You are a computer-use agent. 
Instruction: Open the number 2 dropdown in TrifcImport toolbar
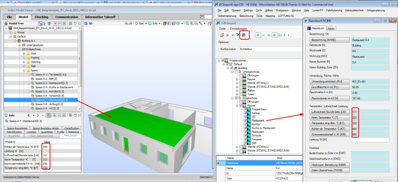click(289, 35)
